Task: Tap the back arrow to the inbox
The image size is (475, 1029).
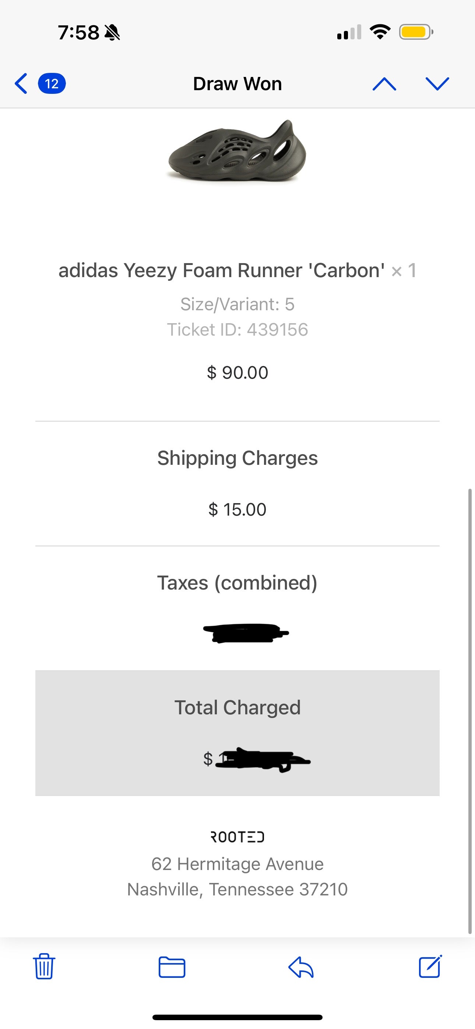Action: 21,84
